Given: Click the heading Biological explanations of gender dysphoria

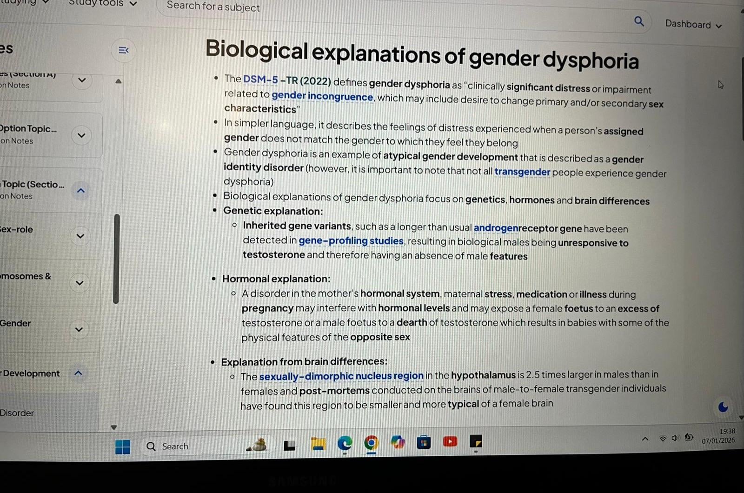Looking at the screenshot, I should [x=422, y=55].
